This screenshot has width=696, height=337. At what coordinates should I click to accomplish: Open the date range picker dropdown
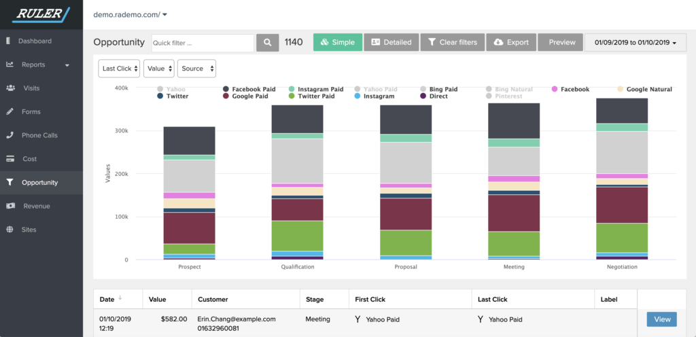(x=635, y=42)
